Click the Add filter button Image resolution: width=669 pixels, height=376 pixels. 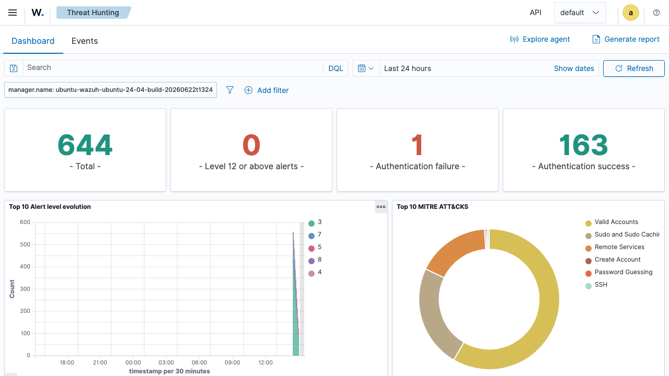coord(267,90)
